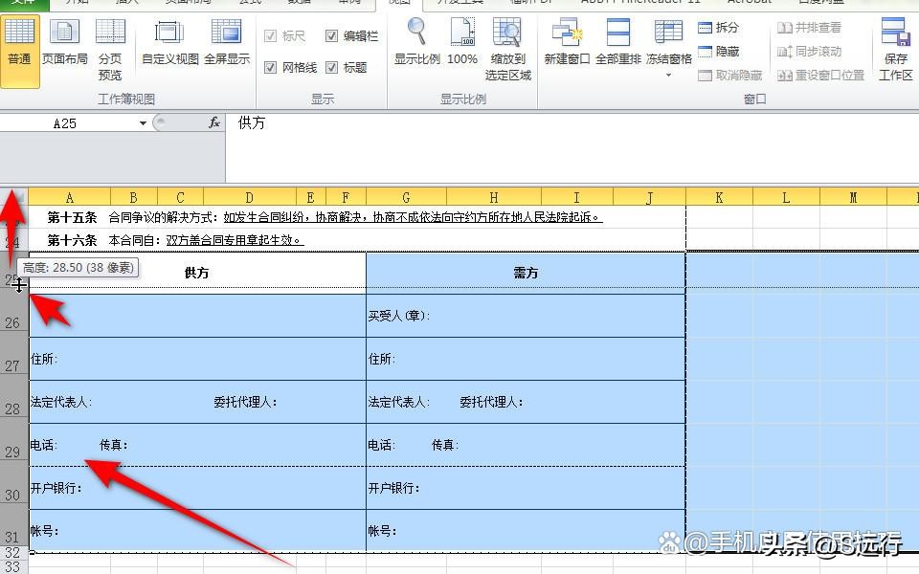
Task: Open a 新建窗口 (New Window)
Action: pos(566,48)
